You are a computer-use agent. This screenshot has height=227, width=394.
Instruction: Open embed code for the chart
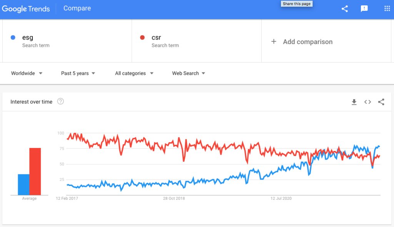368,102
